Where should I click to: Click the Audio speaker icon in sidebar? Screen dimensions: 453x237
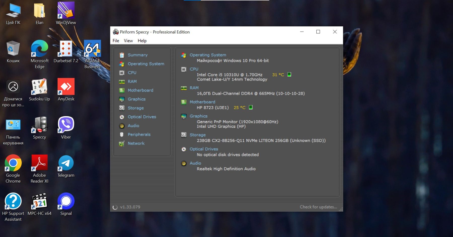[x=122, y=126]
